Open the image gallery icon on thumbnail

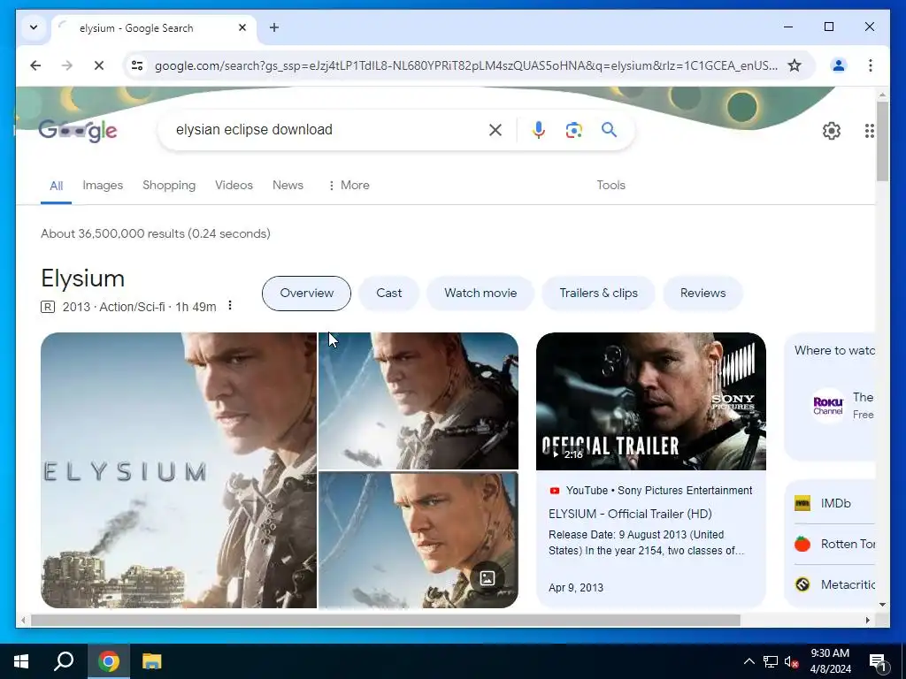pyautogui.click(x=488, y=578)
